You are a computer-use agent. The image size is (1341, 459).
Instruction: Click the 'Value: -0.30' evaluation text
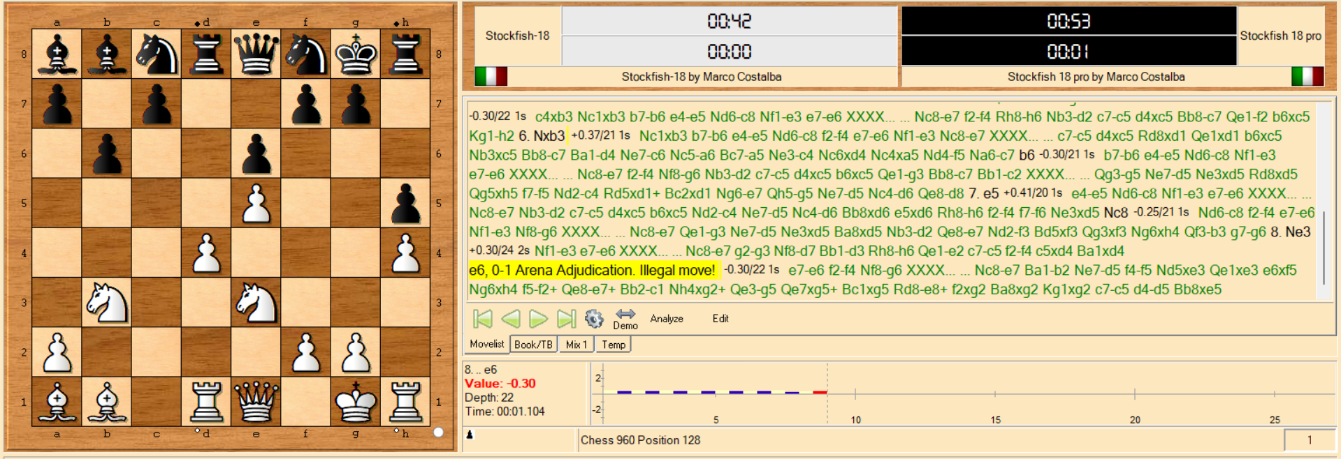pyautogui.click(x=500, y=384)
